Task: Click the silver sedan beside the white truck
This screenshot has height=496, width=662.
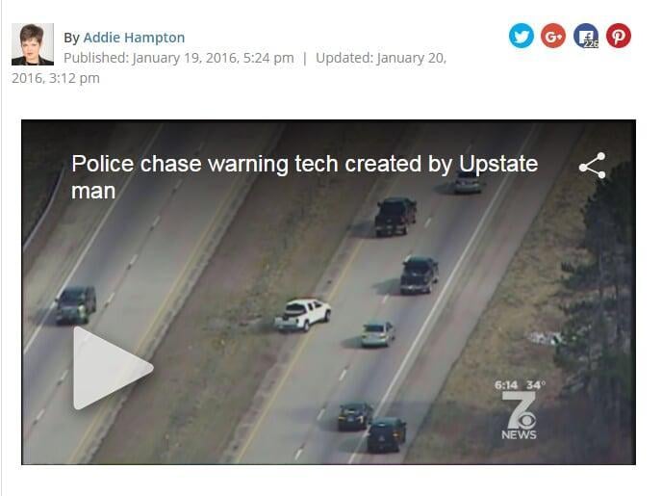Action: tap(378, 334)
